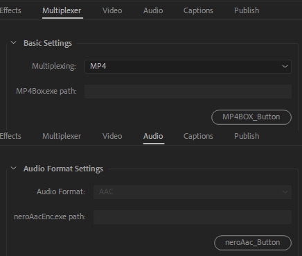Screen dimensions: 302x256
Task: Open the Multiplexing dropdown showing MP4
Action: pos(188,67)
